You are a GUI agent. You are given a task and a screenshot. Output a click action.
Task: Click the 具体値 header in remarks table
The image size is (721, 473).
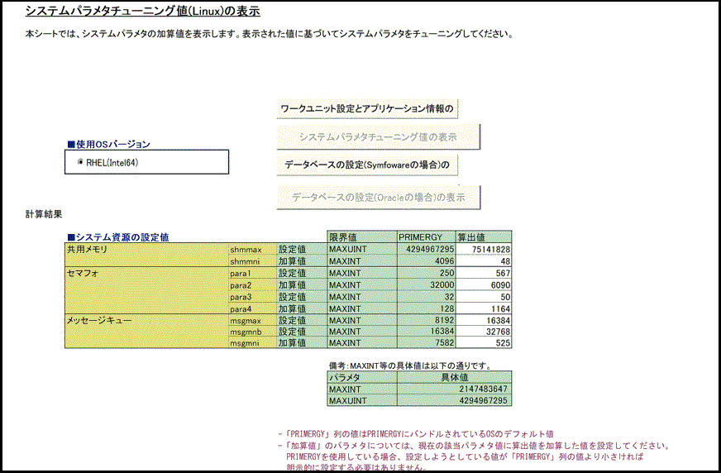(x=454, y=377)
